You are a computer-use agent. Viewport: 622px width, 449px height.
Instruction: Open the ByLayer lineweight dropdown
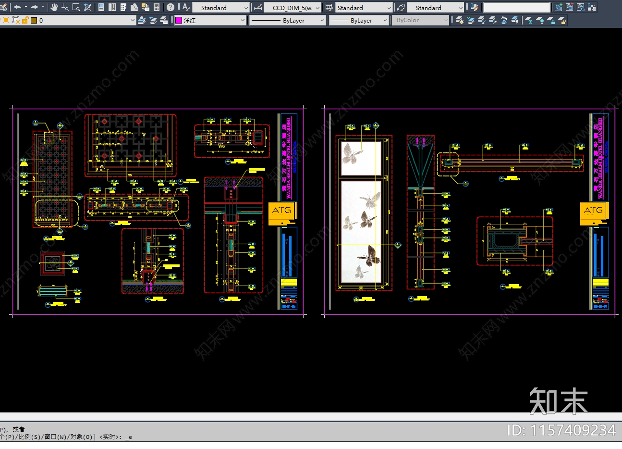[359, 20]
